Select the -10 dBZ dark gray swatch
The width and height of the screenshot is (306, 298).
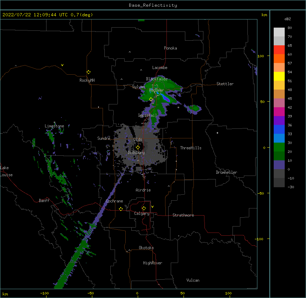(x=279, y=183)
